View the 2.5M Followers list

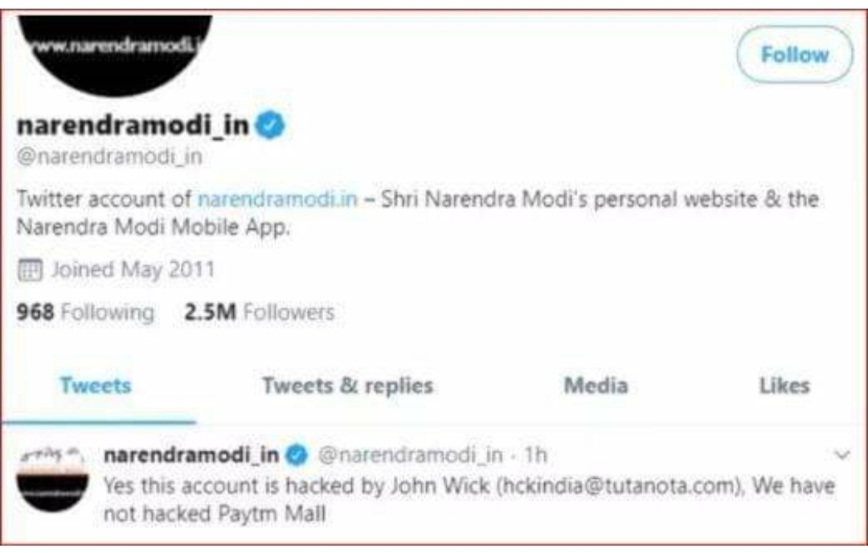click(x=259, y=312)
